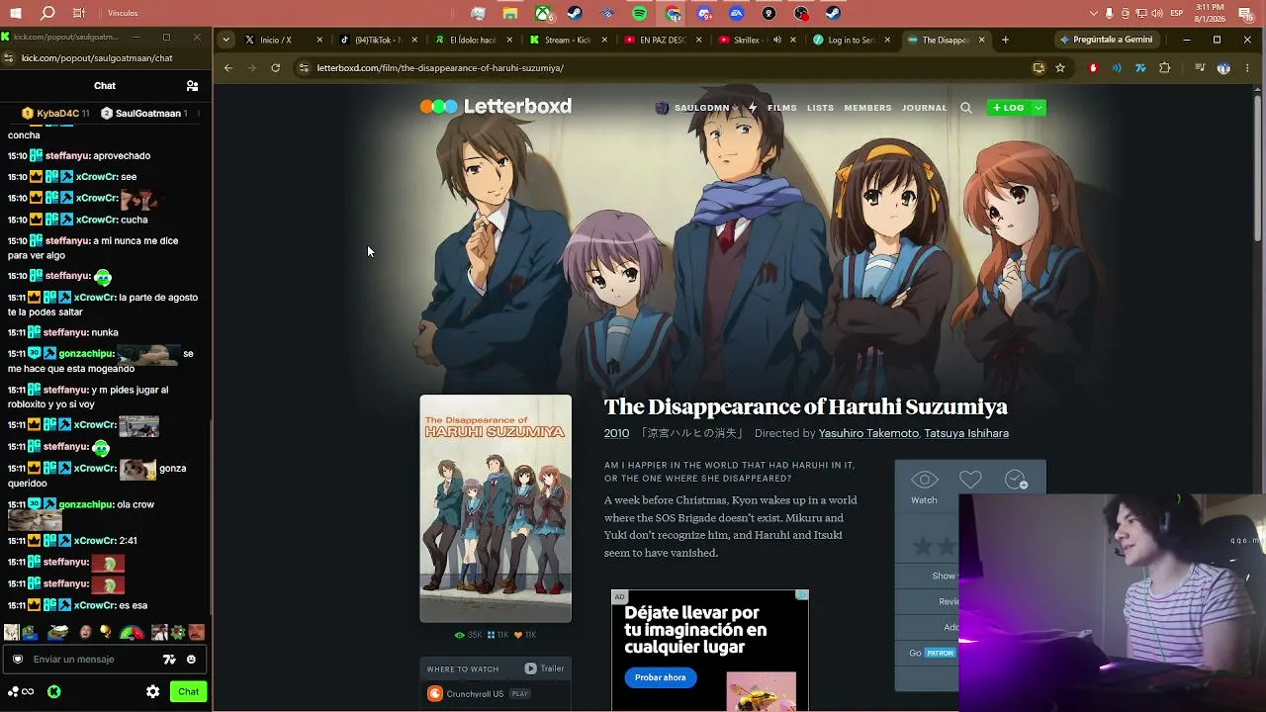Open File Explorer in the taskbar

pyautogui.click(x=510, y=14)
